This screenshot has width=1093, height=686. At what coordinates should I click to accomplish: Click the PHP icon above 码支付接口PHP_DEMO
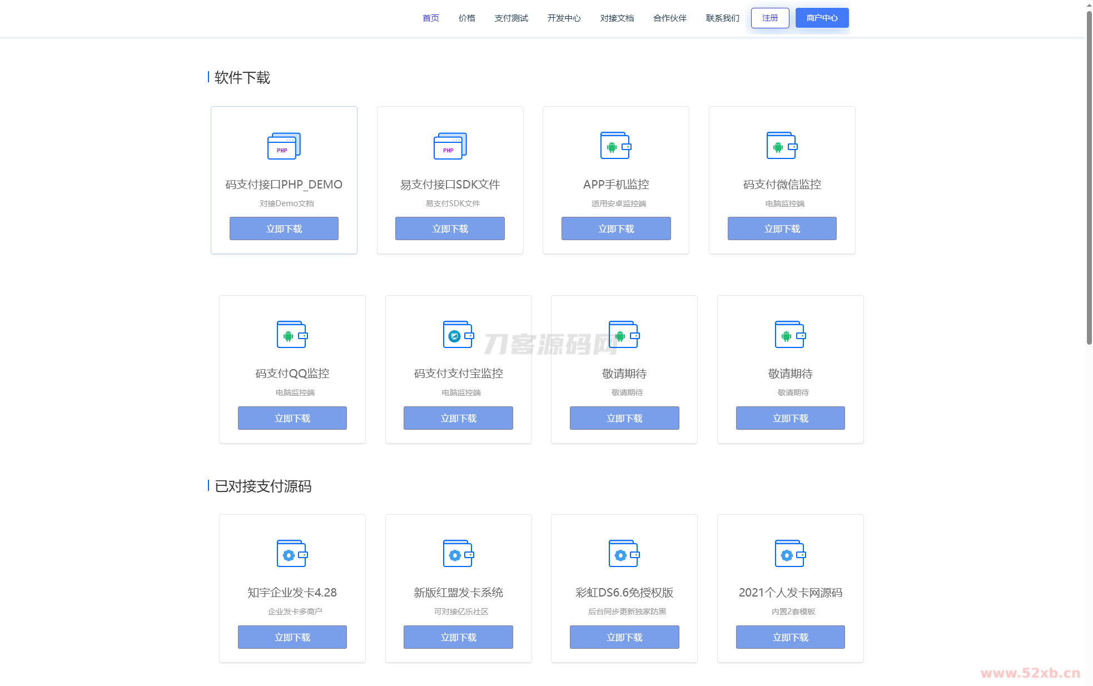(x=284, y=146)
